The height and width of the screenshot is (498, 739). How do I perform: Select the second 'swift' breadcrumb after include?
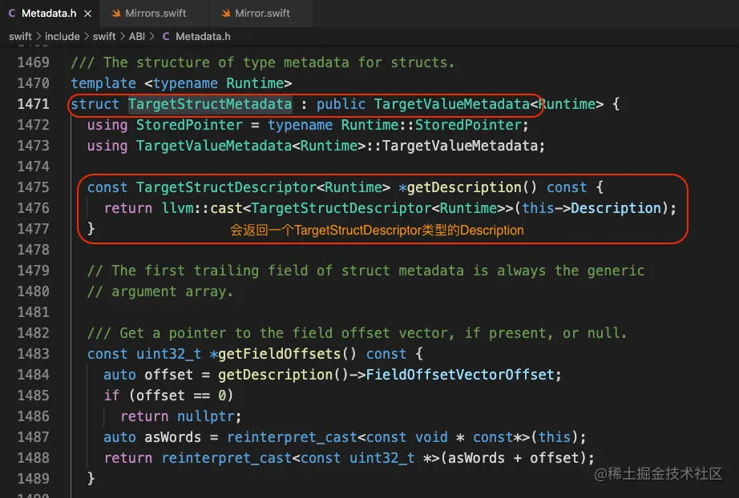pyautogui.click(x=104, y=36)
